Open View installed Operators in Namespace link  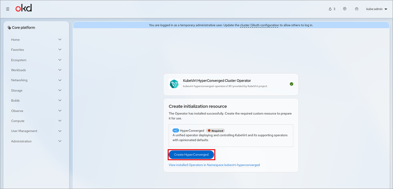click(214, 165)
